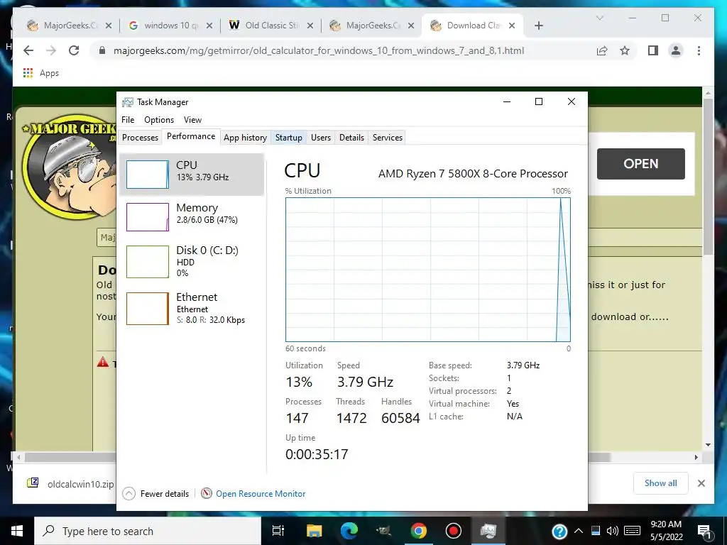The height and width of the screenshot is (545, 727).
Task: Open the Chrome three-dot menu
Action: 699,50
